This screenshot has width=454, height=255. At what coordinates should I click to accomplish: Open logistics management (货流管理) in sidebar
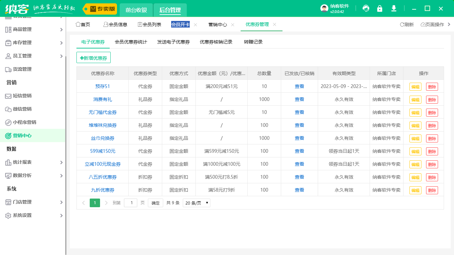click(x=22, y=69)
